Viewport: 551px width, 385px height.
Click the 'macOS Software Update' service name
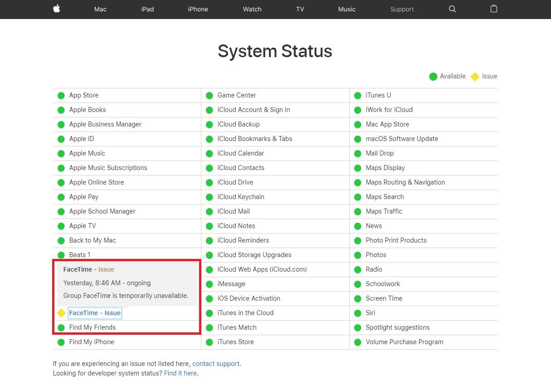click(x=402, y=139)
